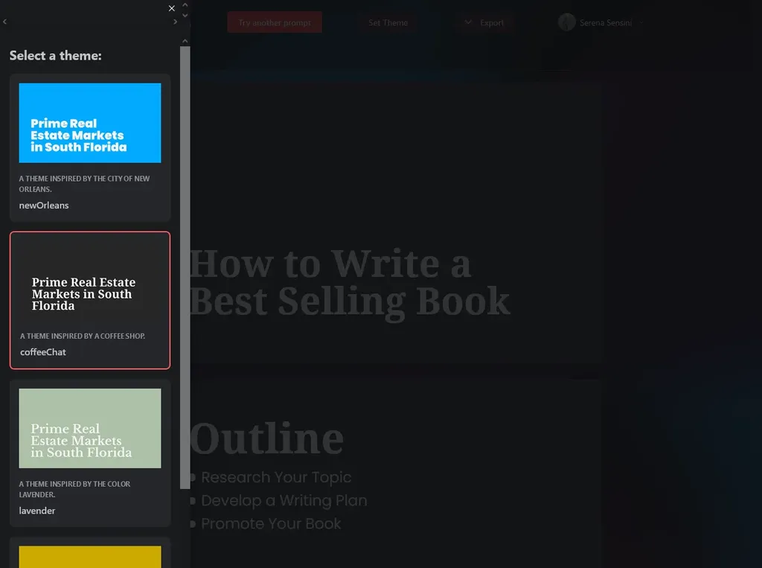Viewport: 762px width, 568px height.
Task: Click the up arrow above the theme panel scrollbar
Action: tap(185, 5)
